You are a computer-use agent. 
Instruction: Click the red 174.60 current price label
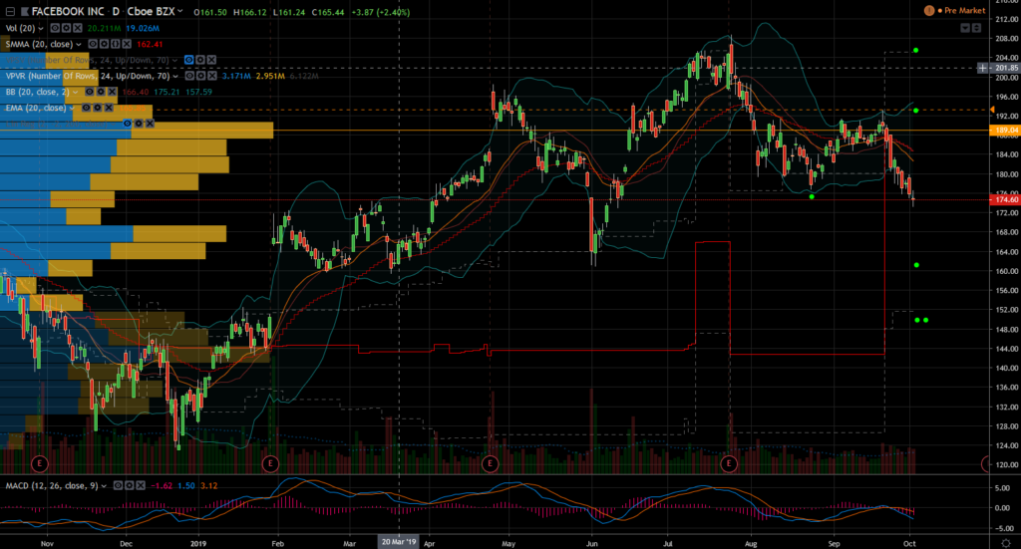1005,199
